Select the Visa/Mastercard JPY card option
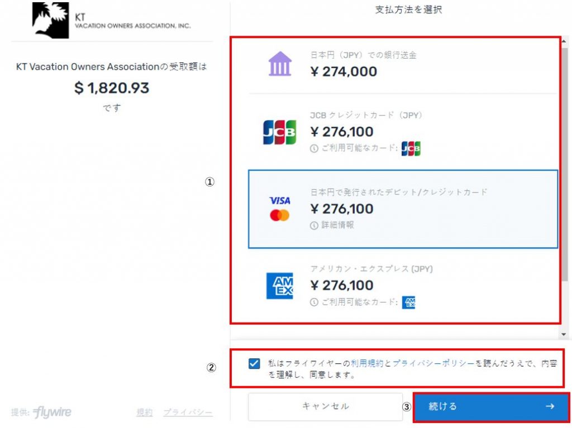Viewport: 572px width, 428px height. tap(403, 209)
